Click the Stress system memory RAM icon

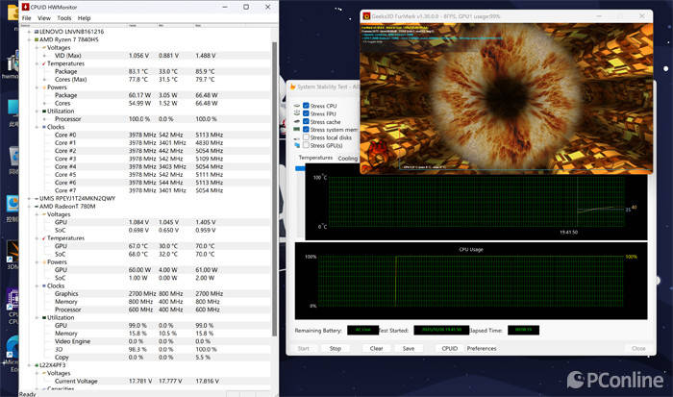pos(296,129)
